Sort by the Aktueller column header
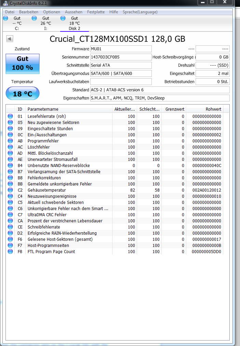Viewport: 240px width, 346px height. point(124,109)
